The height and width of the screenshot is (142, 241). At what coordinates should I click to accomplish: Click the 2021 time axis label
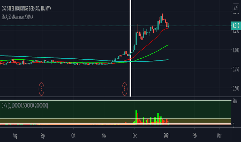click(167, 136)
